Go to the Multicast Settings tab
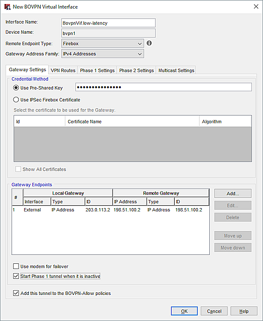 [x=176, y=70]
